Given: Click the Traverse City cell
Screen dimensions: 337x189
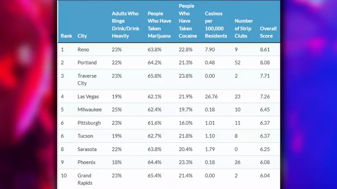Looking at the screenshot, I should (87, 80).
